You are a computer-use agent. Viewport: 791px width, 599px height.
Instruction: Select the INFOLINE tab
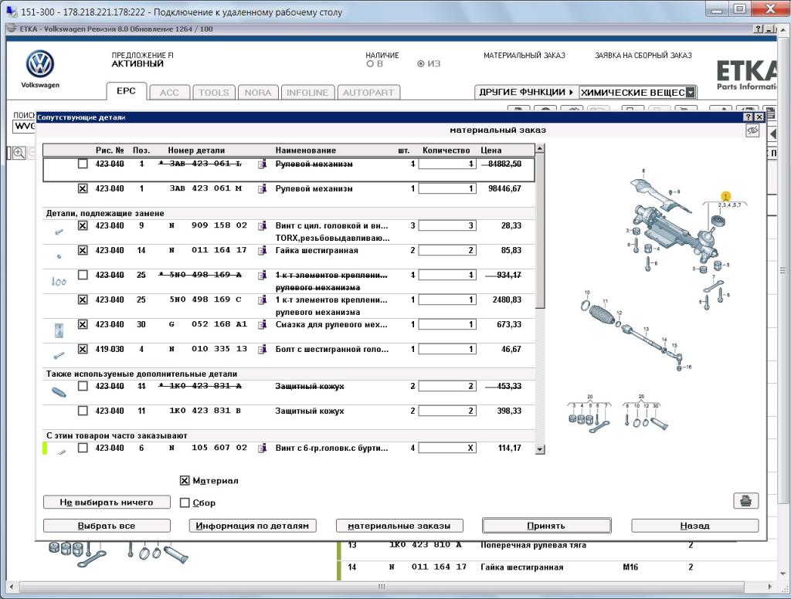click(x=307, y=93)
